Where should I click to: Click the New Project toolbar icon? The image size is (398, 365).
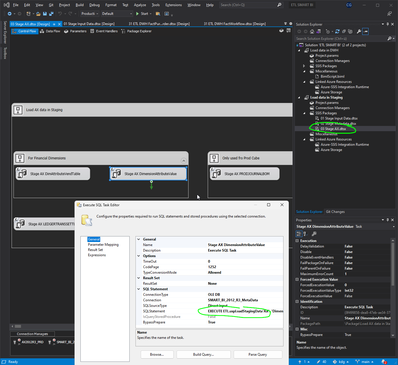click(x=28, y=14)
